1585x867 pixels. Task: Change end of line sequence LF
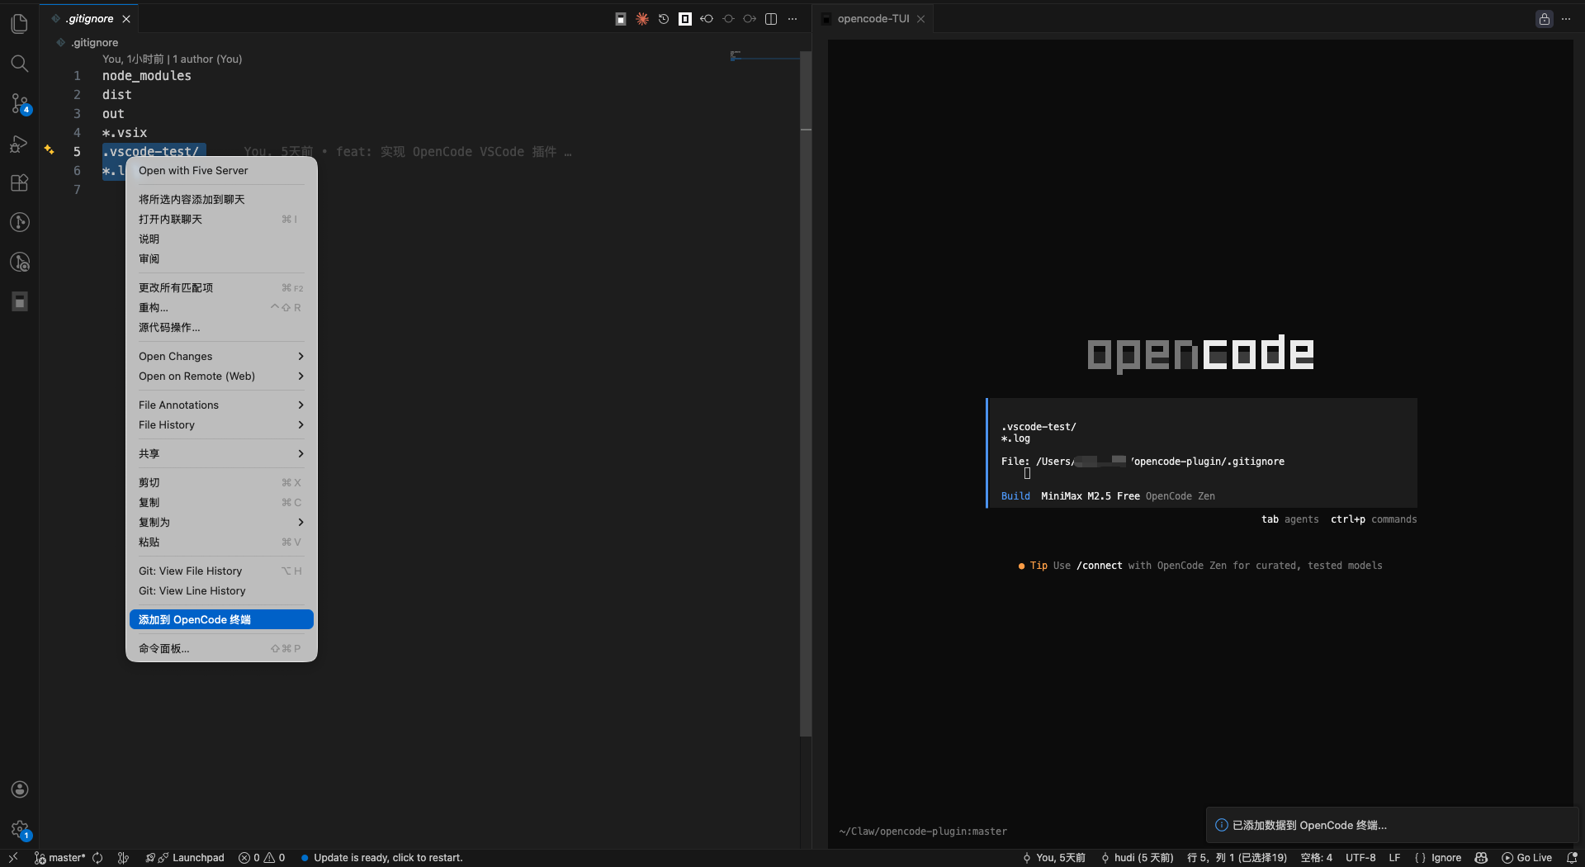1394,858
